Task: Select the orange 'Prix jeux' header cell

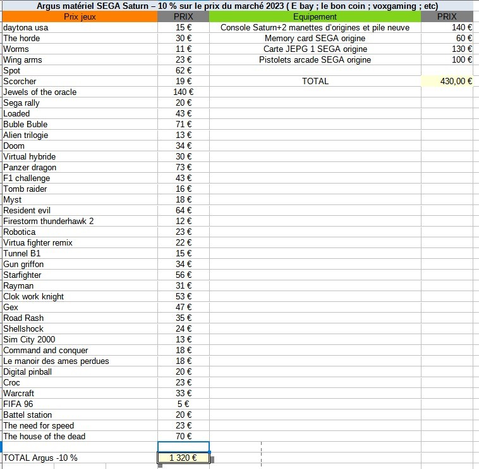Action: (80, 16)
